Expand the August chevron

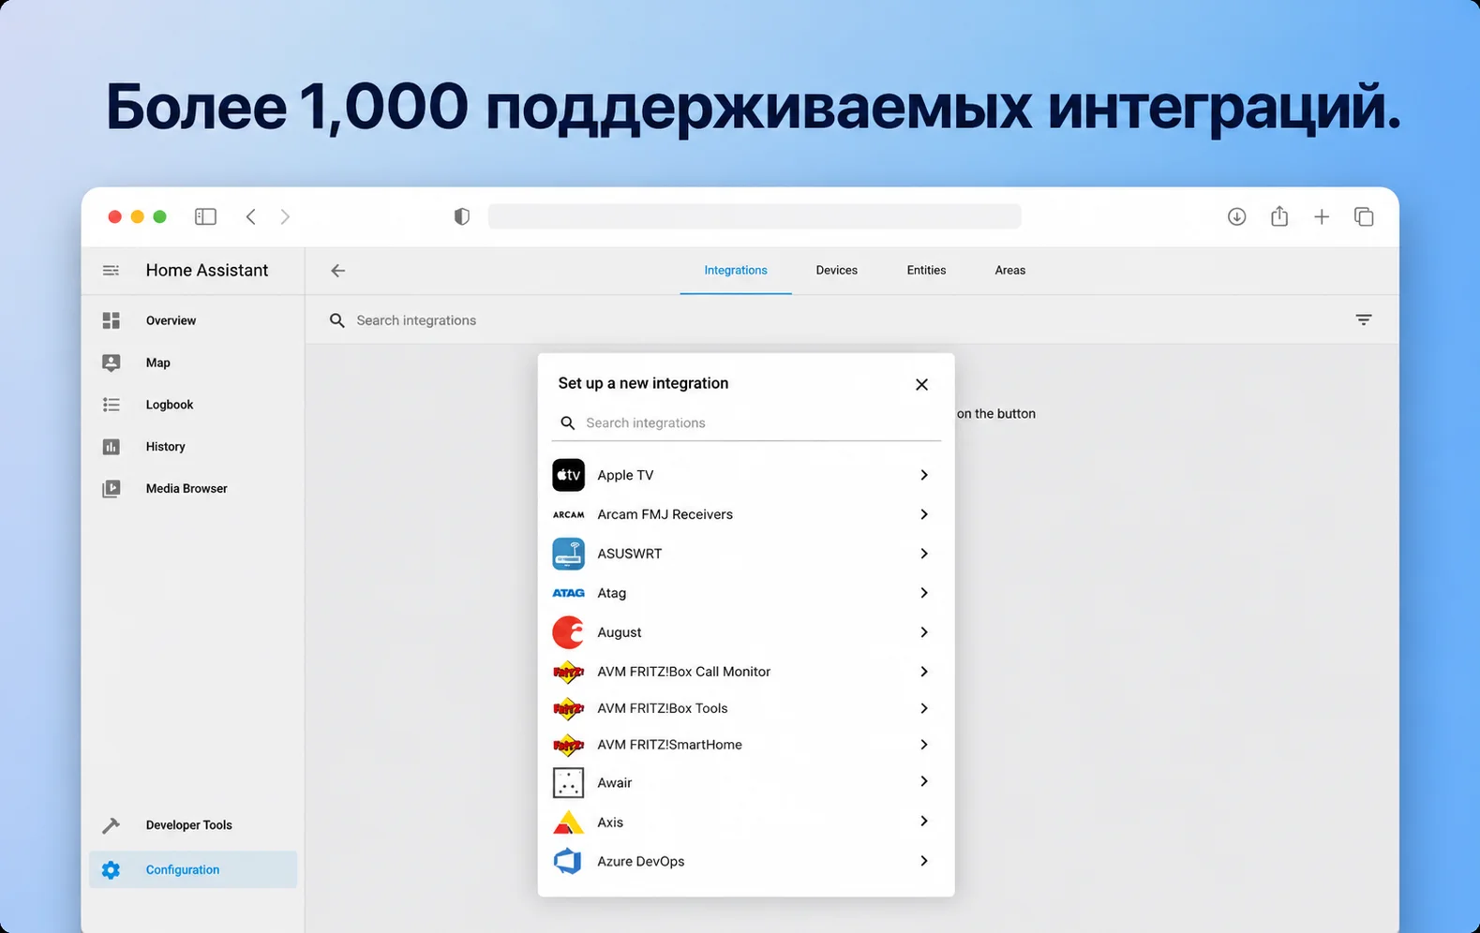tap(924, 632)
